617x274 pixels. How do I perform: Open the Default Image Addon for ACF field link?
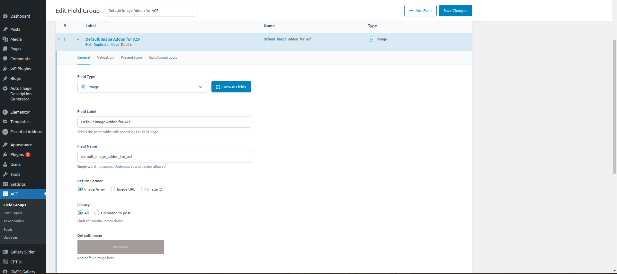tap(113, 39)
